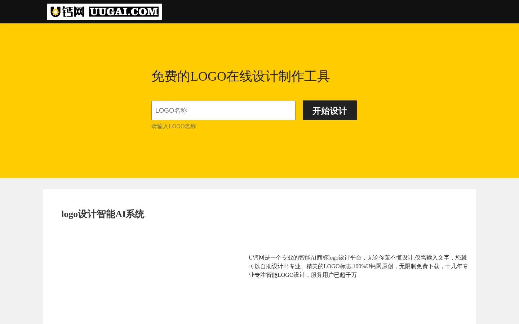Click the logo设计智能AI系统 heading
The image size is (519, 324).
click(x=103, y=214)
